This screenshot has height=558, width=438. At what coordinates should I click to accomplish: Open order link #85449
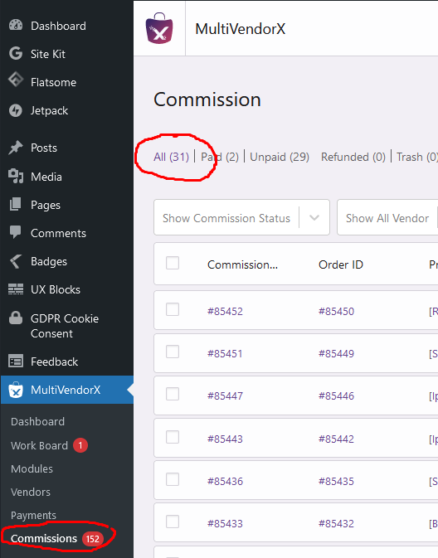[336, 354]
